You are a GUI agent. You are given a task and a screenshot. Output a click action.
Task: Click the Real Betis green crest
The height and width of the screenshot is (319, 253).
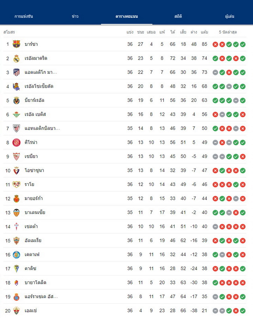(16, 114)
